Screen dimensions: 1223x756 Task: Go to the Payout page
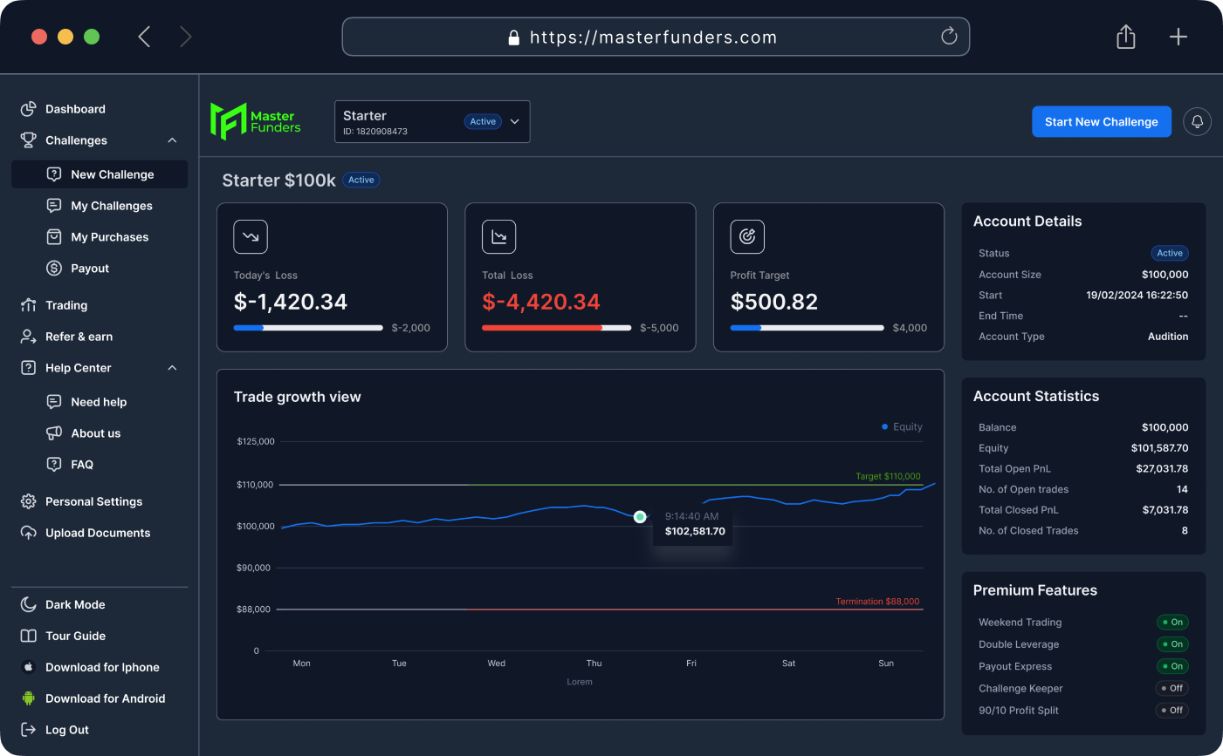click(x=90, y=269)
